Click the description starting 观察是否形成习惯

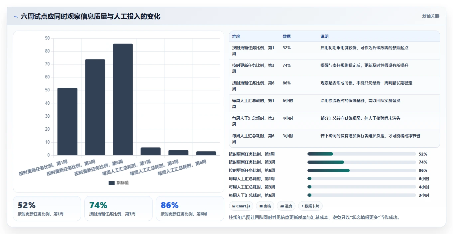pos(366,83)
